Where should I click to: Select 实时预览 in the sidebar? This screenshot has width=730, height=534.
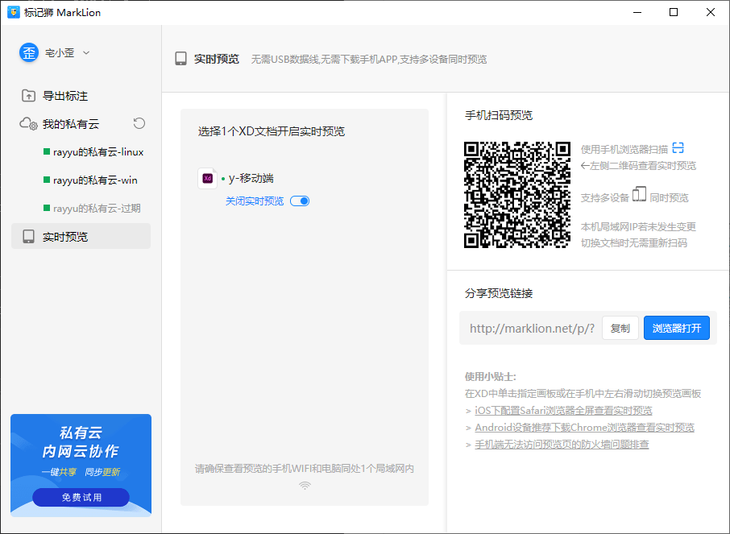click(64, 237)
